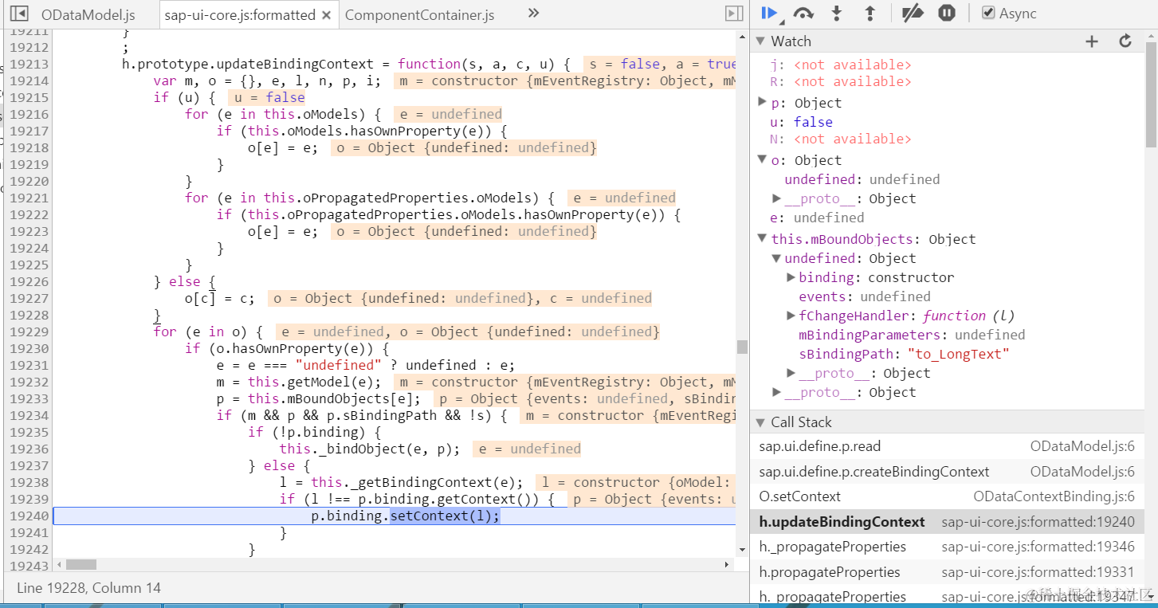This screenshot has width=1158, height=608.
Task: Step out of the current function
Action: (x=870, y=13)
